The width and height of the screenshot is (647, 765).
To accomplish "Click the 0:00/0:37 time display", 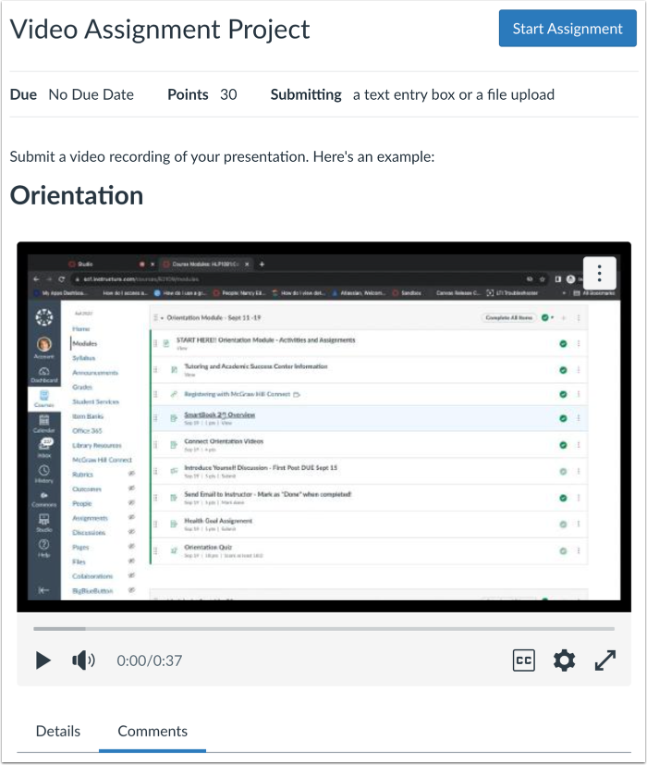I will click(x=149, y=660).
